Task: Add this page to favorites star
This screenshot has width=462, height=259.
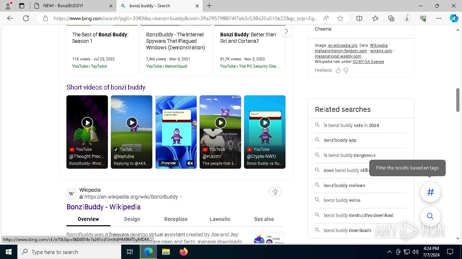Action: (x=340, y=18)
